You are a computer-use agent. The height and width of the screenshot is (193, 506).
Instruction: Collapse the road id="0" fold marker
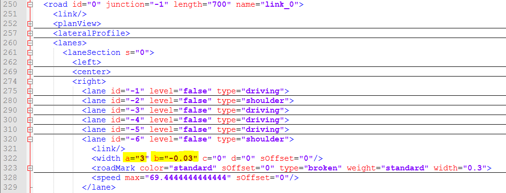(30, 4)
